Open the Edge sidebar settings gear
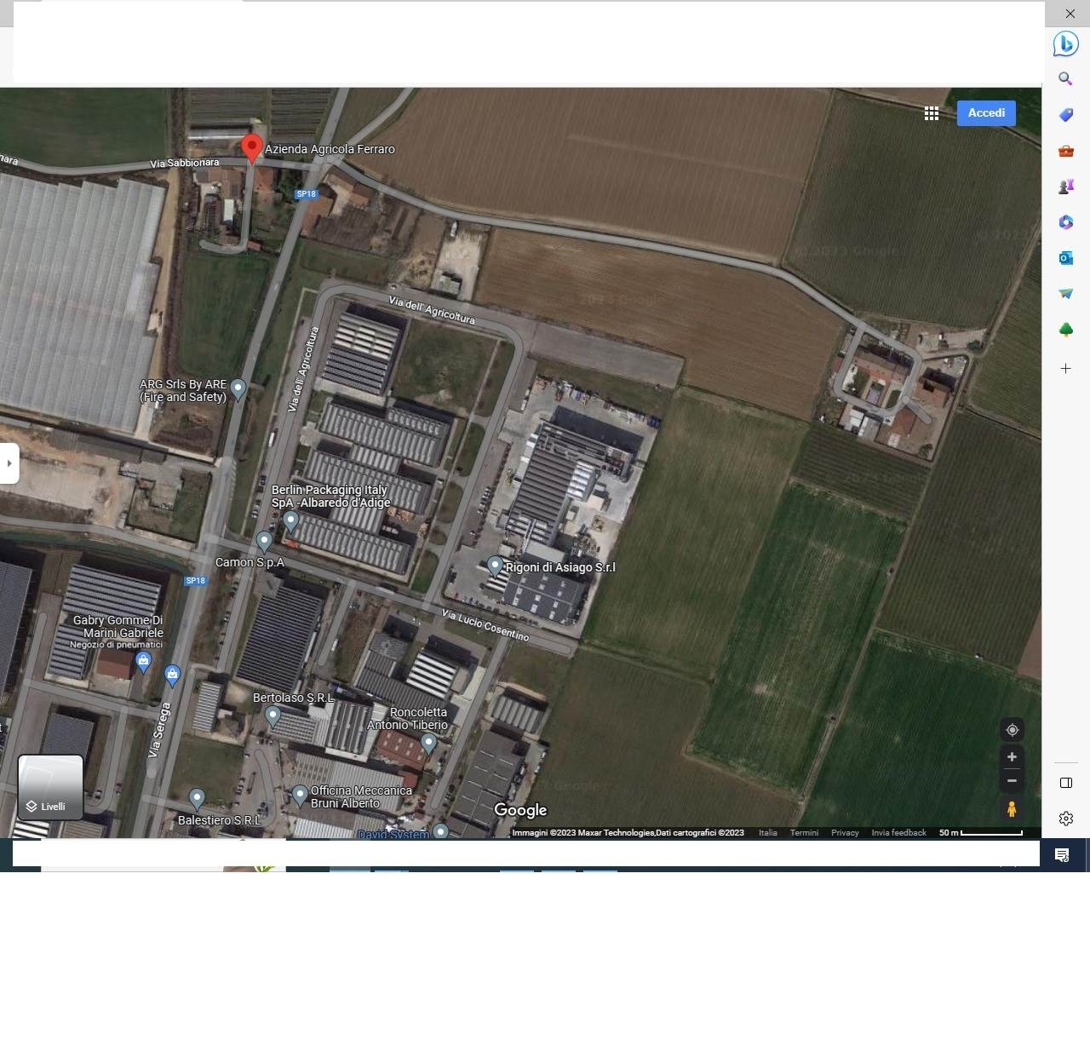 (1065, 819)
